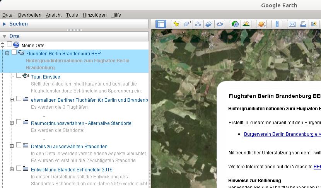321x188 pixels.
Task: Check the ehemaligen Berliner Flughäfen checkbox
Action: tap(19, 99)
